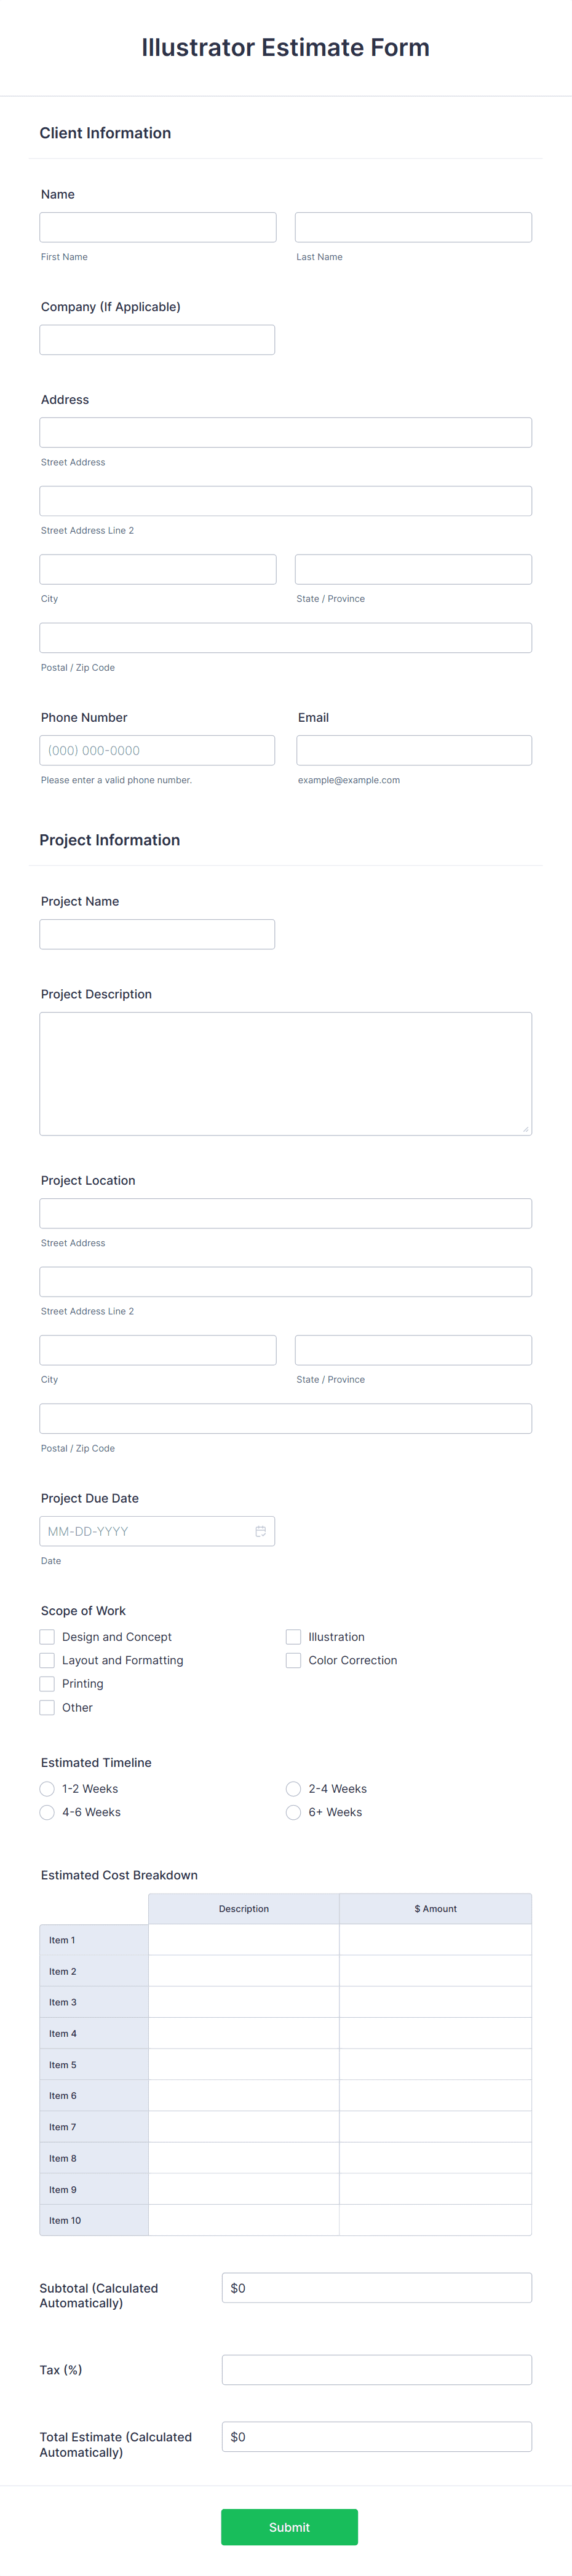Choose the 6+ Weeks radio option

point(293,1812)
